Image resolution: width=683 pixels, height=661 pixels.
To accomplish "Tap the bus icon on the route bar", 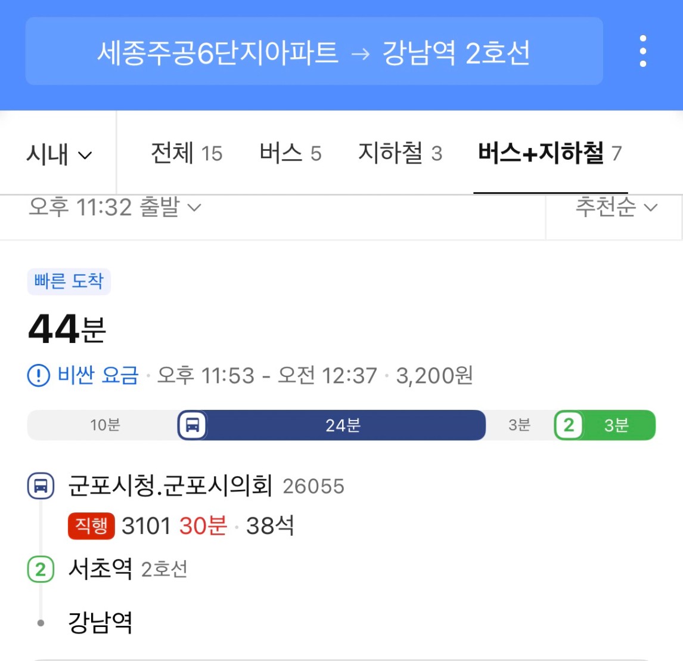I will (193, 425).
